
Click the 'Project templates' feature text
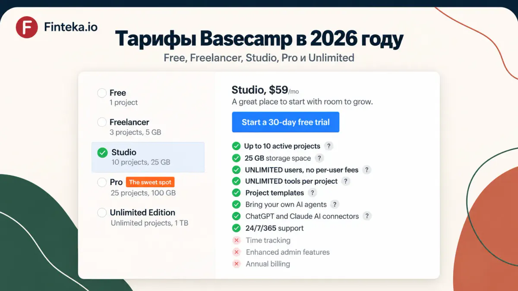coord(275,193)
